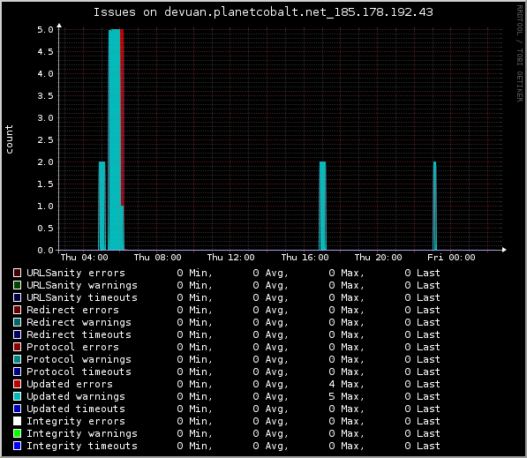
Task: Click the Redirect errors legend label
Action: (73, 310)
